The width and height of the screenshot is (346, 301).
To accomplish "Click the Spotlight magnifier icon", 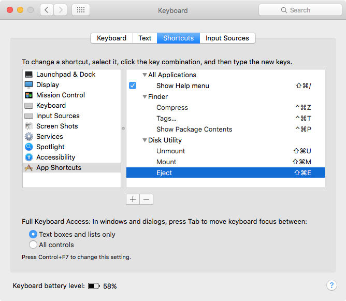I will point(28,147).
